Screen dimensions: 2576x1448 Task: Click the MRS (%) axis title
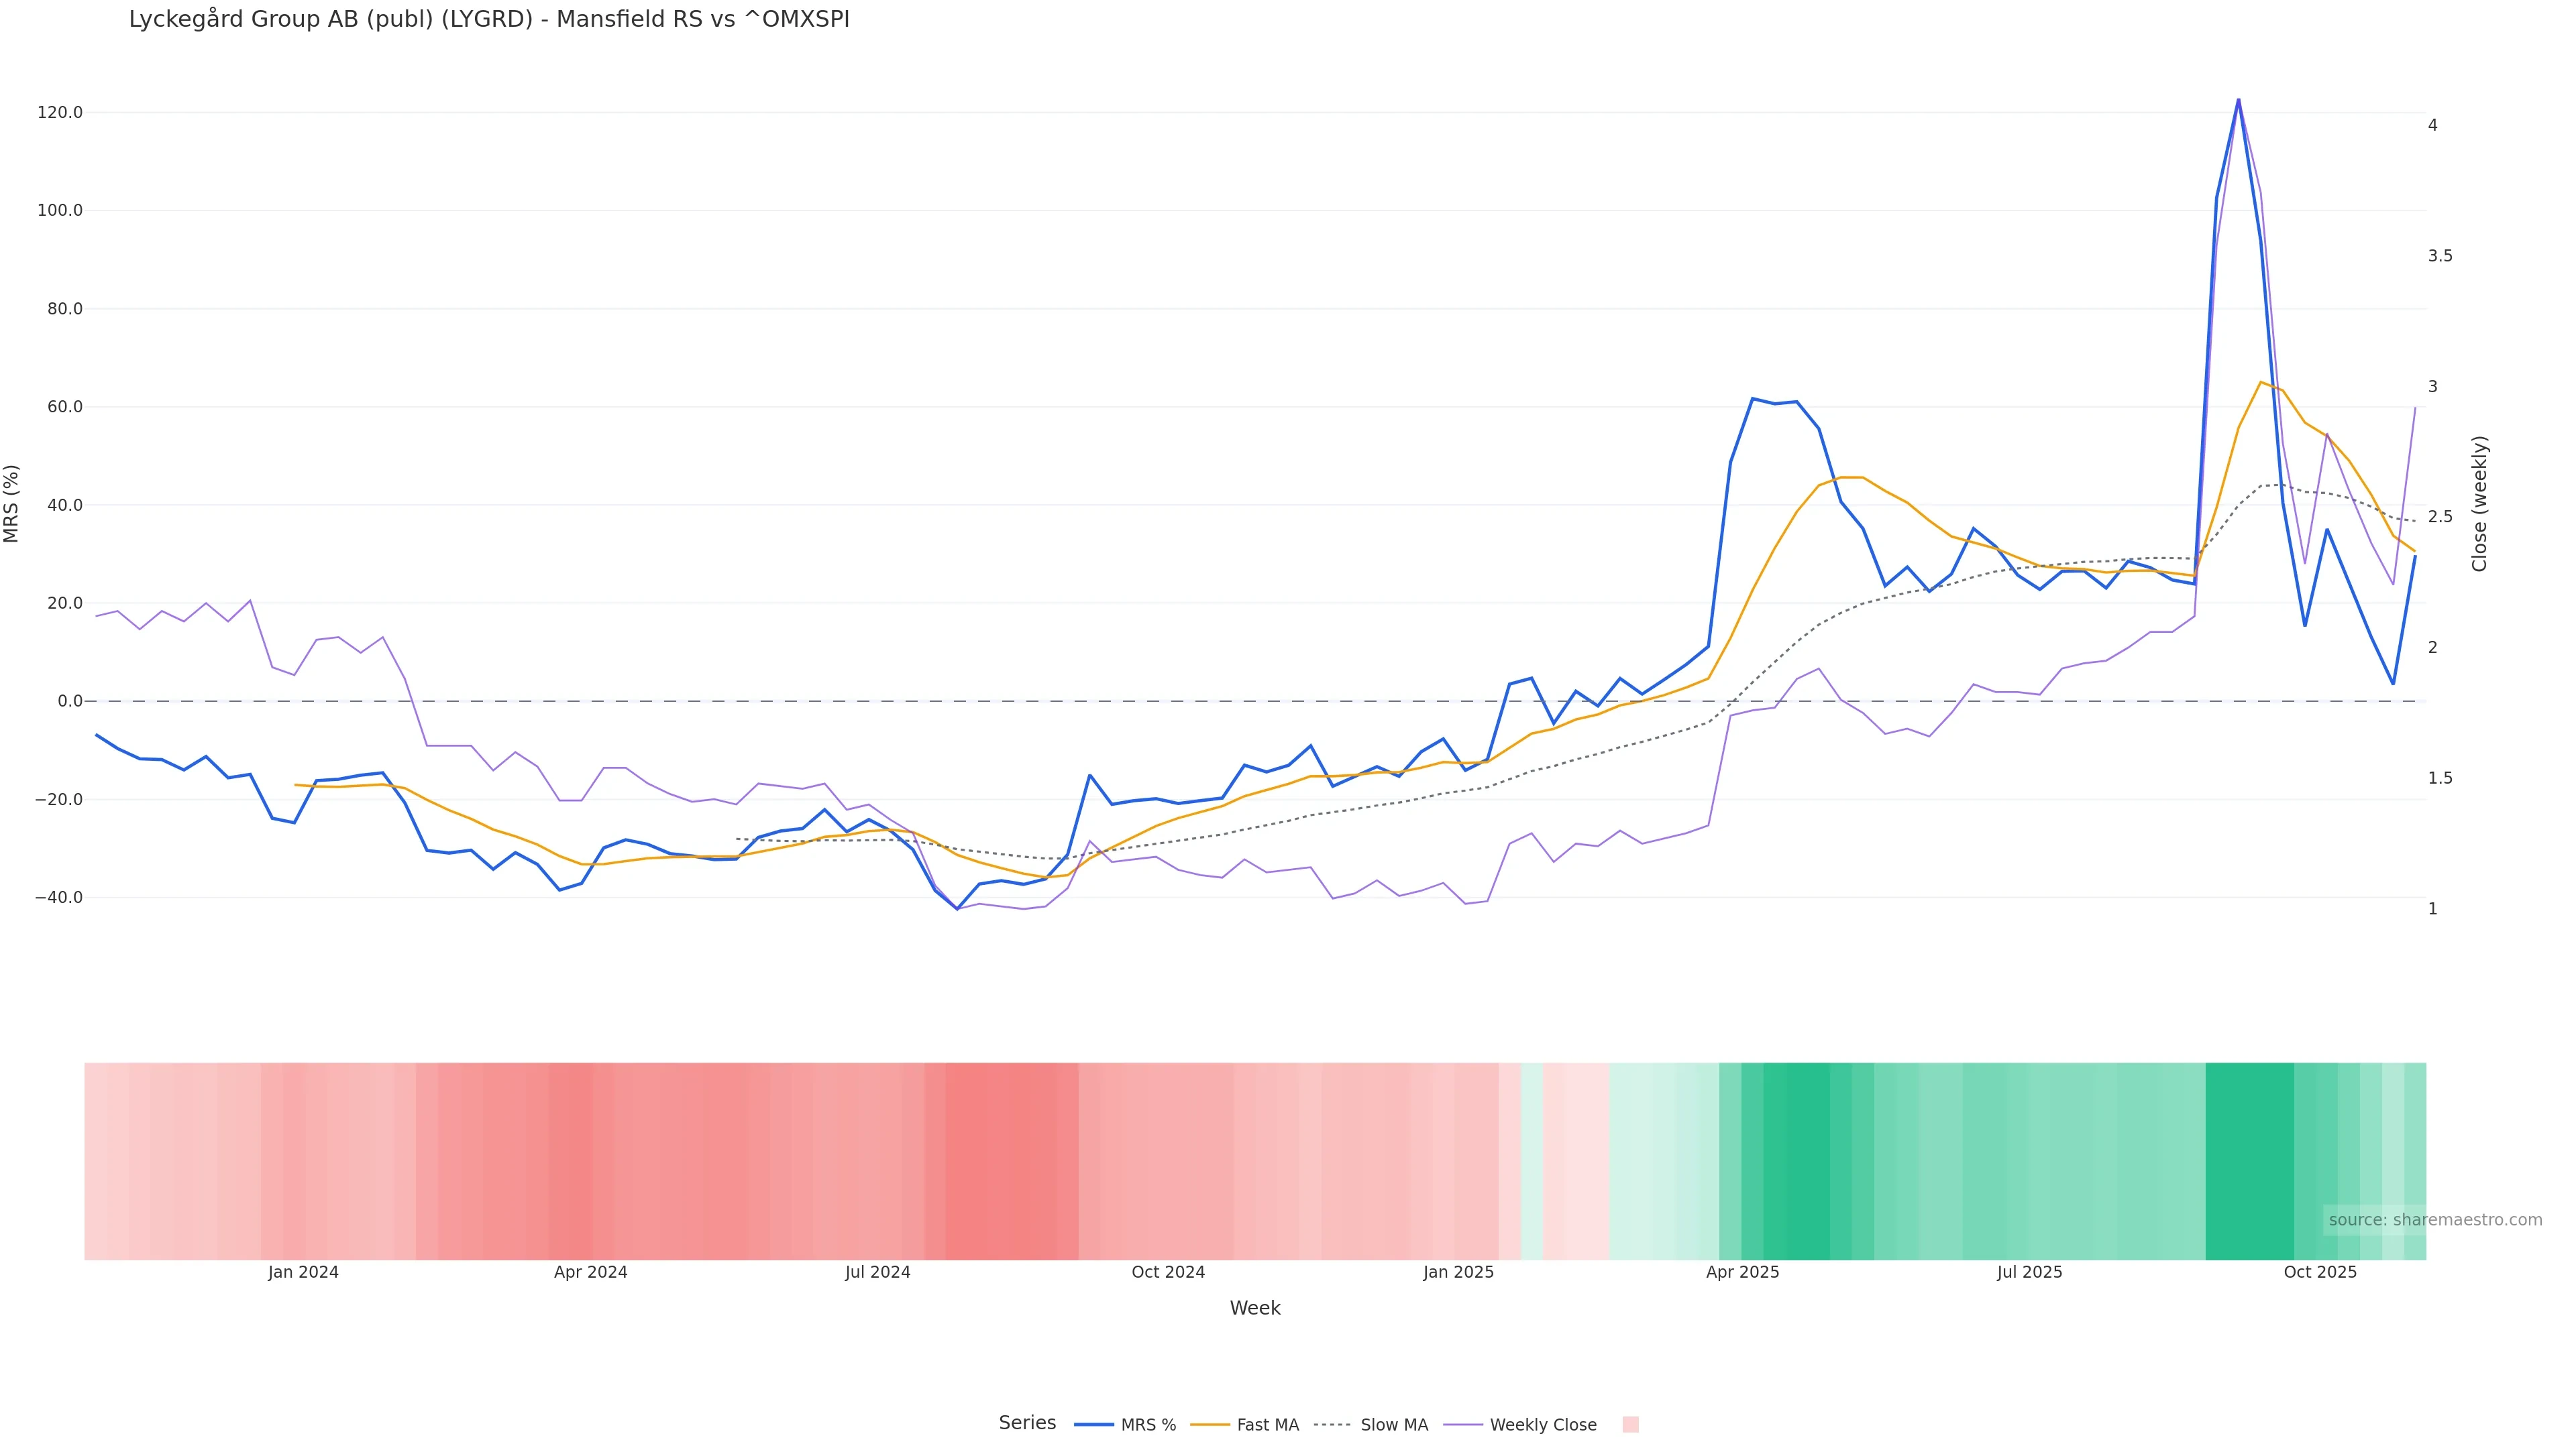click(x=12, y=503)
